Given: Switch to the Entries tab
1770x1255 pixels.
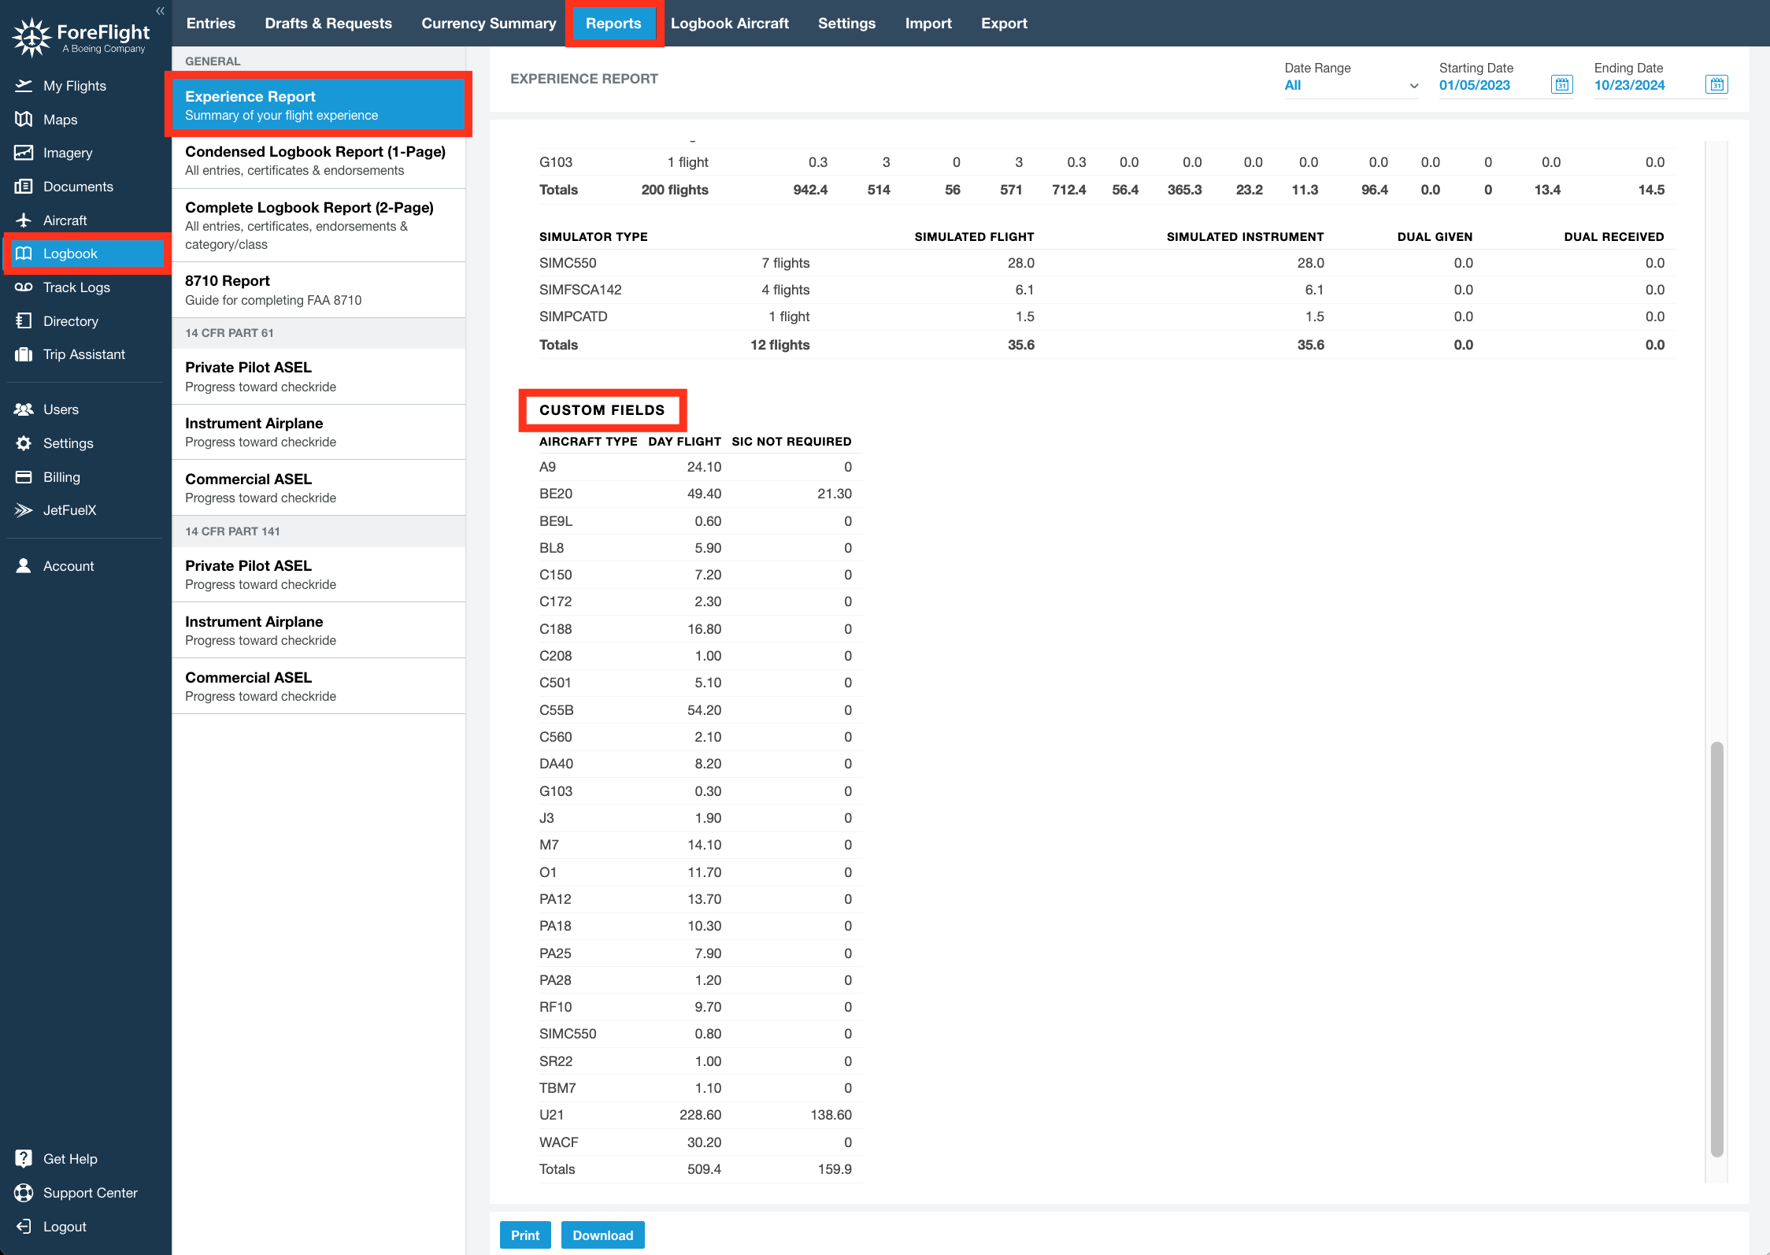Looking at the screenshot, I should pos(211,23).
